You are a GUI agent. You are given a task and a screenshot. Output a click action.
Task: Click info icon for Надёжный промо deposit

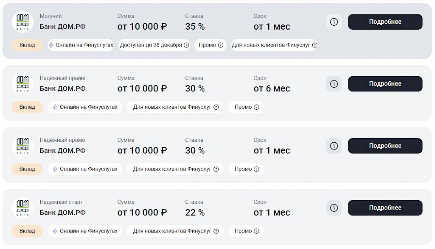click(x=334, y=146)
